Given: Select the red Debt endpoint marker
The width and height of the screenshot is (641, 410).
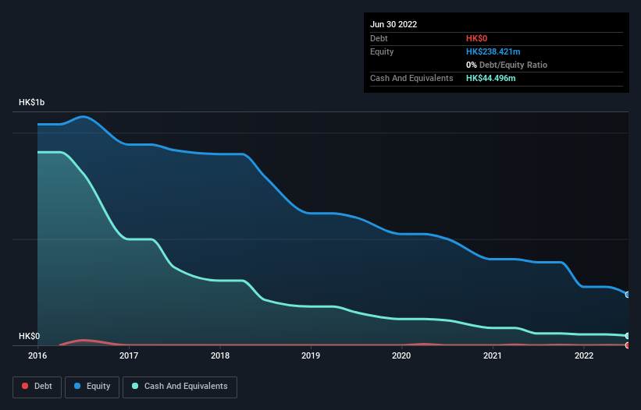Looking at the screenshot, I should coord(628,345).
